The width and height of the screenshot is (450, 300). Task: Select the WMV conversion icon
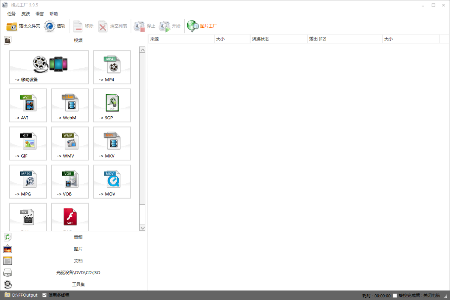coord(70,144)
